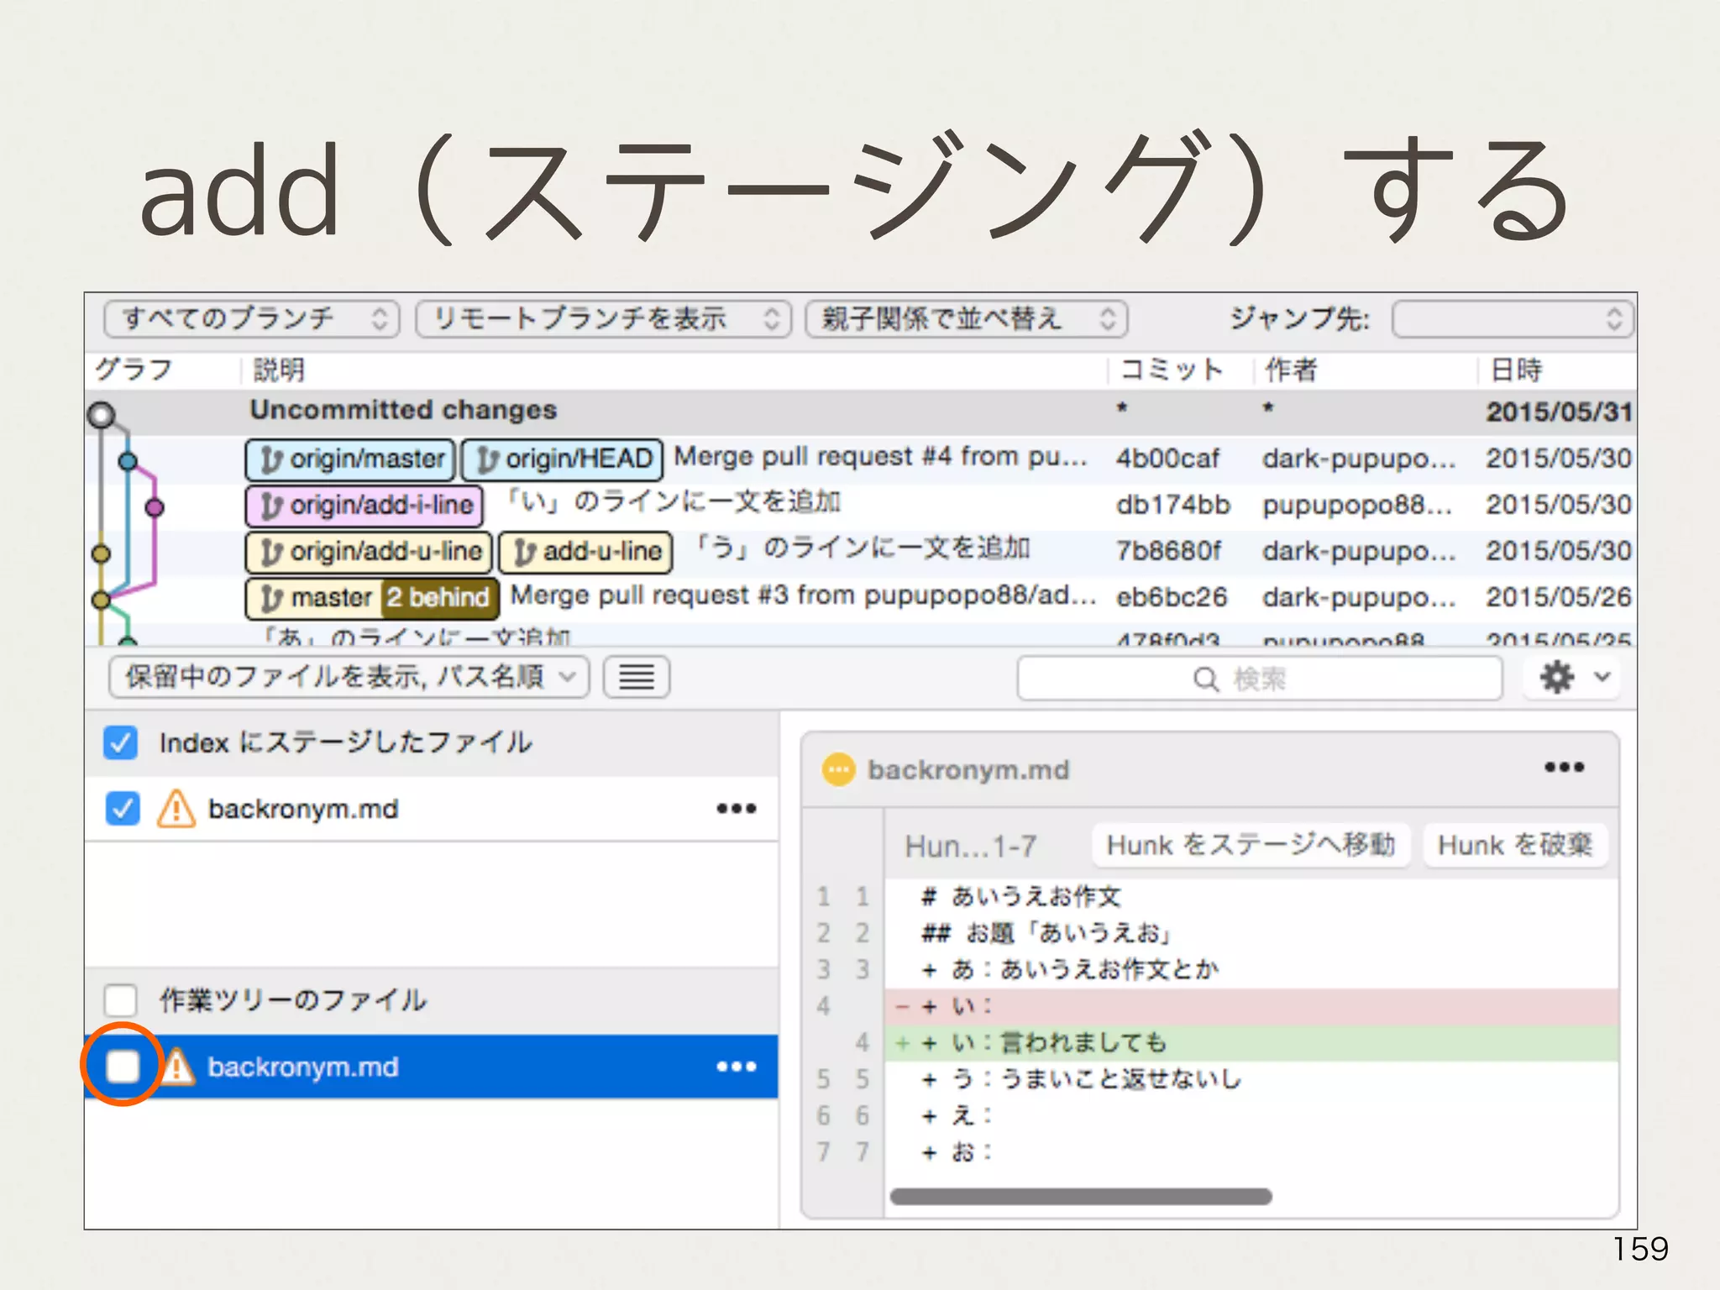Uncheck the staged backronym.md checkbox
Screen dimensions: 1720x1290
click(123, 809)
